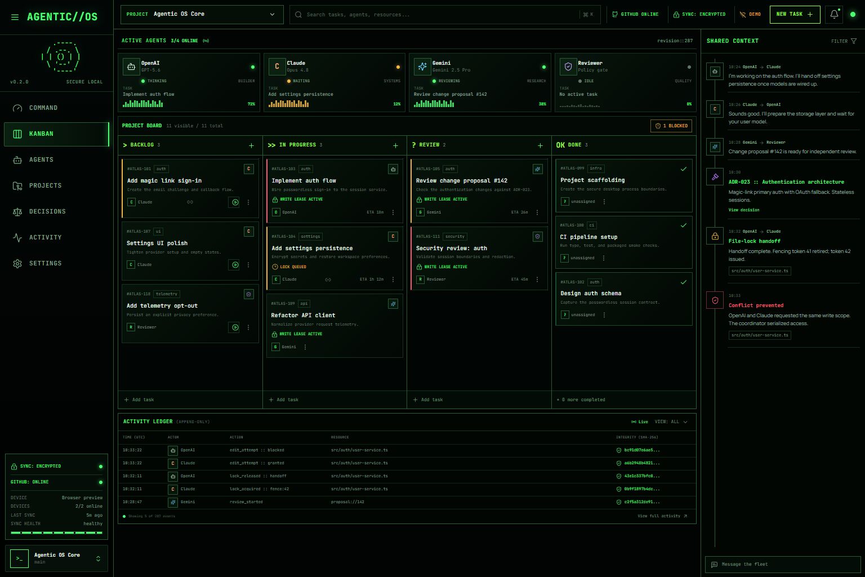865x577 pixels.
Task: Click File-lock handoff lock icon
Action: [x=715, y=236]
